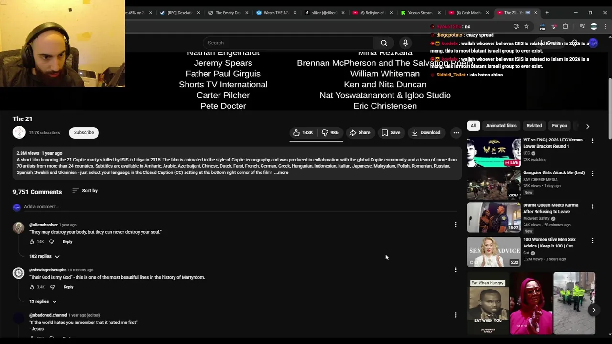Click the Drama Queen Meets Karma title
612x344 pixels.
550,208
